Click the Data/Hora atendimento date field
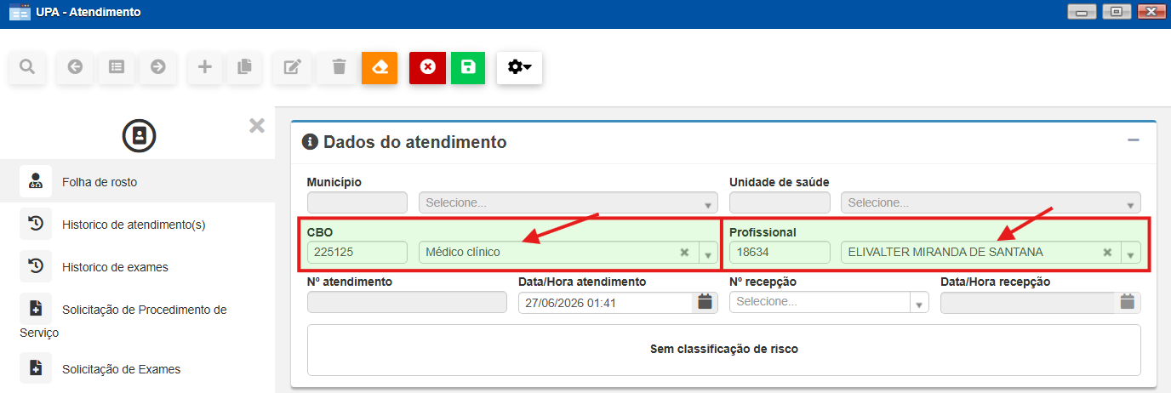1171x393 pixels. point(605,302)
